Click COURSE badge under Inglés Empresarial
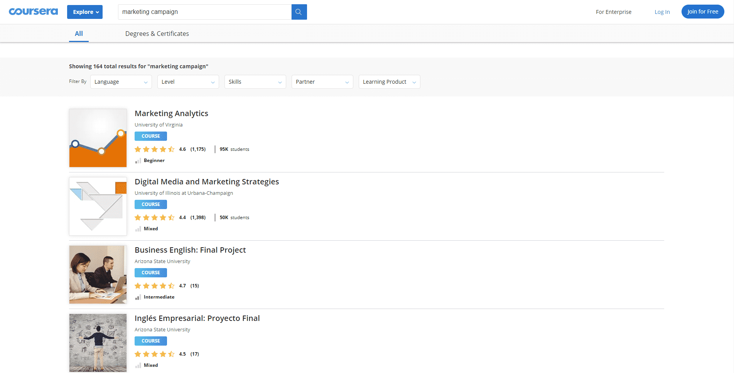Image resolution: width=734 pixels, height=373 pixels. click(151, 341)
